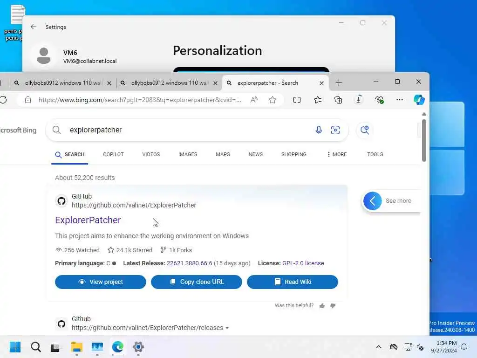Open Edge split screen icon
Screen dimensions: 477x358
[297, 100]
